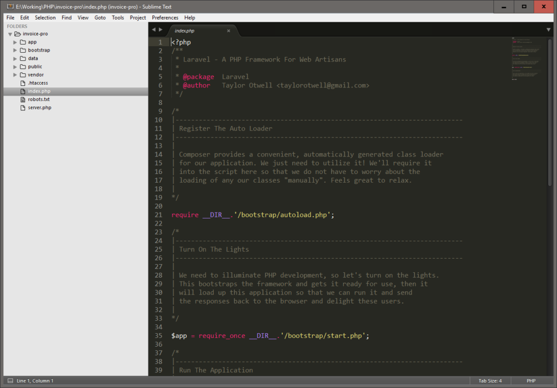This screenshot has height=388, width=557.
Task: Collapse the invoice-pro root folder
Action: click(x=10, y=34)
